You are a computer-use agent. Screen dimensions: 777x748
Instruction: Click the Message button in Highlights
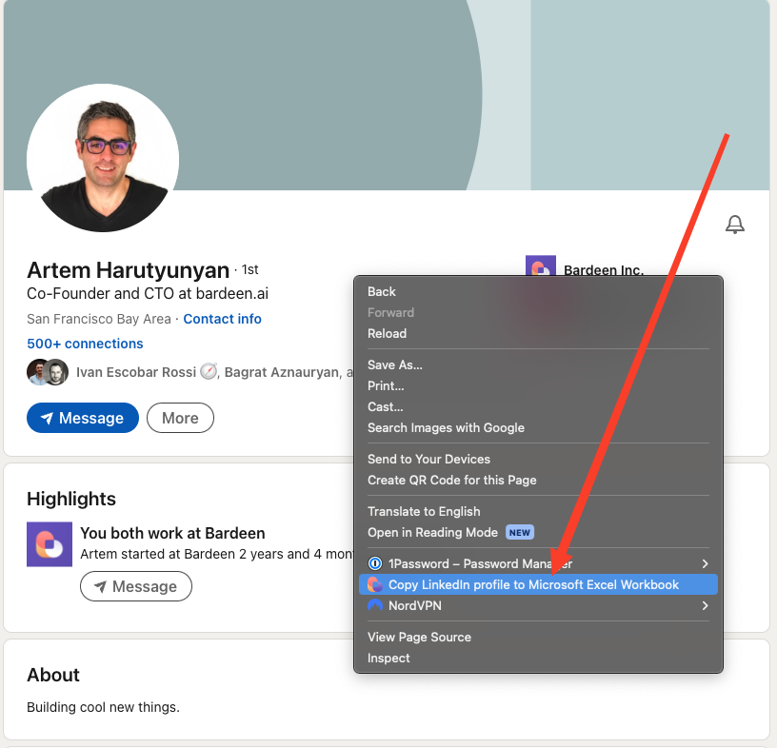click(136, 586)
